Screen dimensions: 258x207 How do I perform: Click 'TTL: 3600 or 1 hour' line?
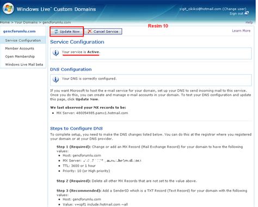pyautogui.click(x=79, y=166)
